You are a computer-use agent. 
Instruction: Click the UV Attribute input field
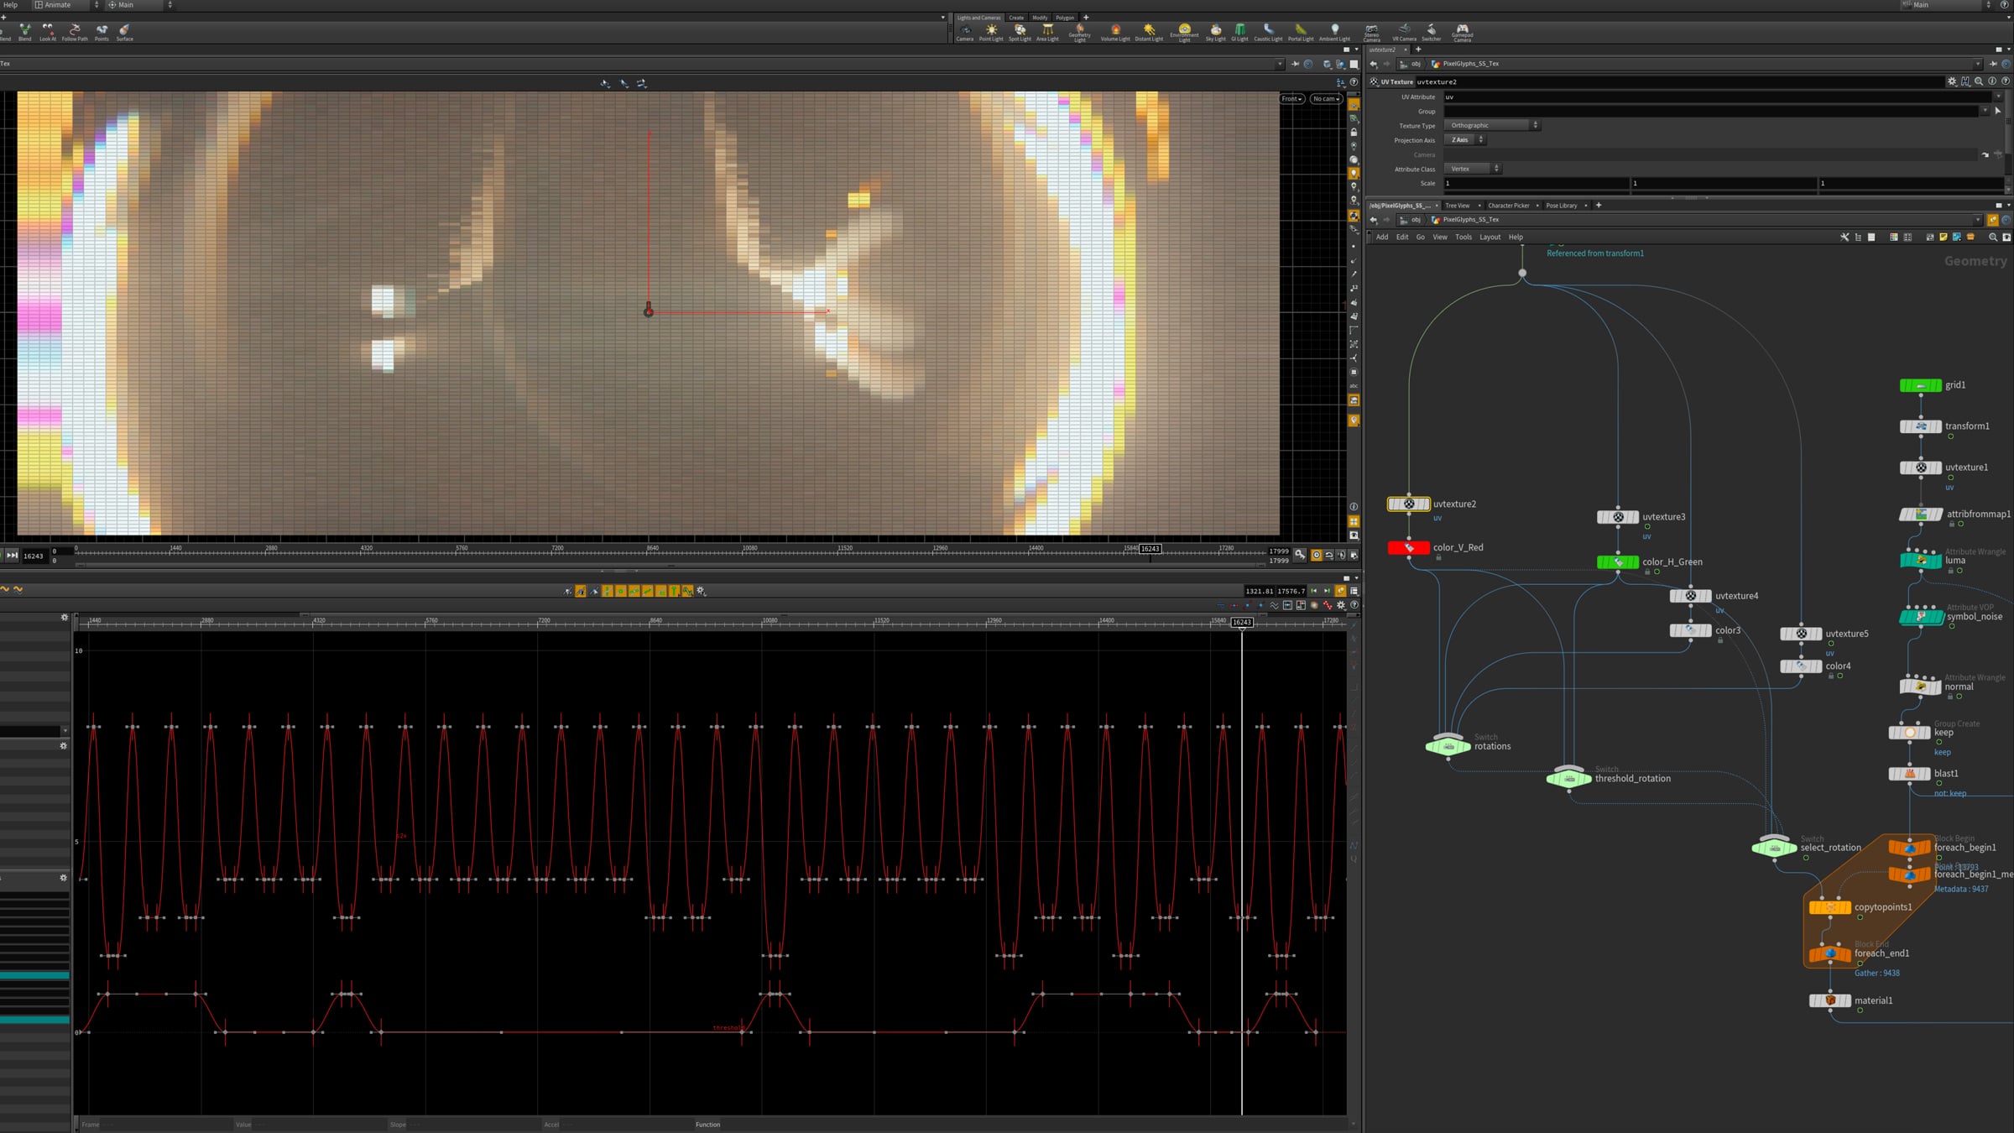1712,97
